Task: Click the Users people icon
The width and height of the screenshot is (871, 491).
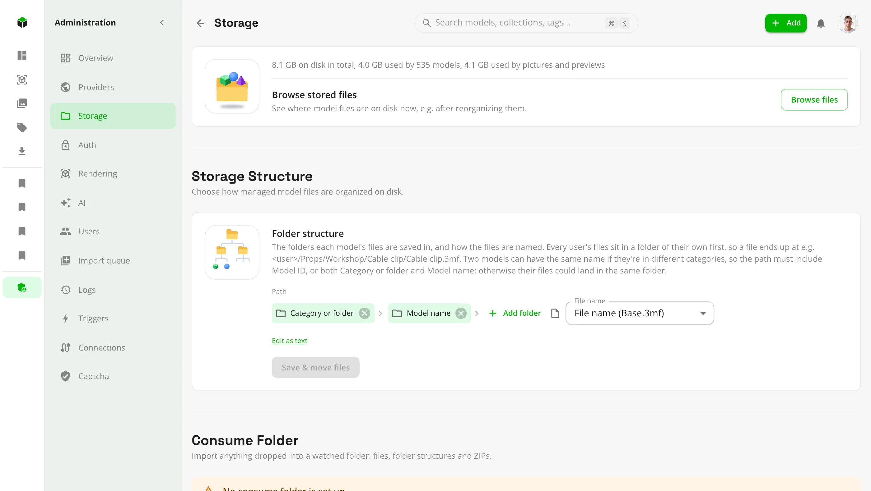Action: tap(65, 231)
